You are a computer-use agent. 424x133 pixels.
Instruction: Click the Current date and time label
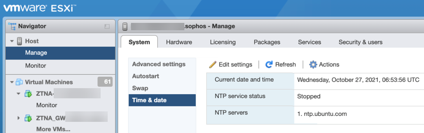point(244,80)
